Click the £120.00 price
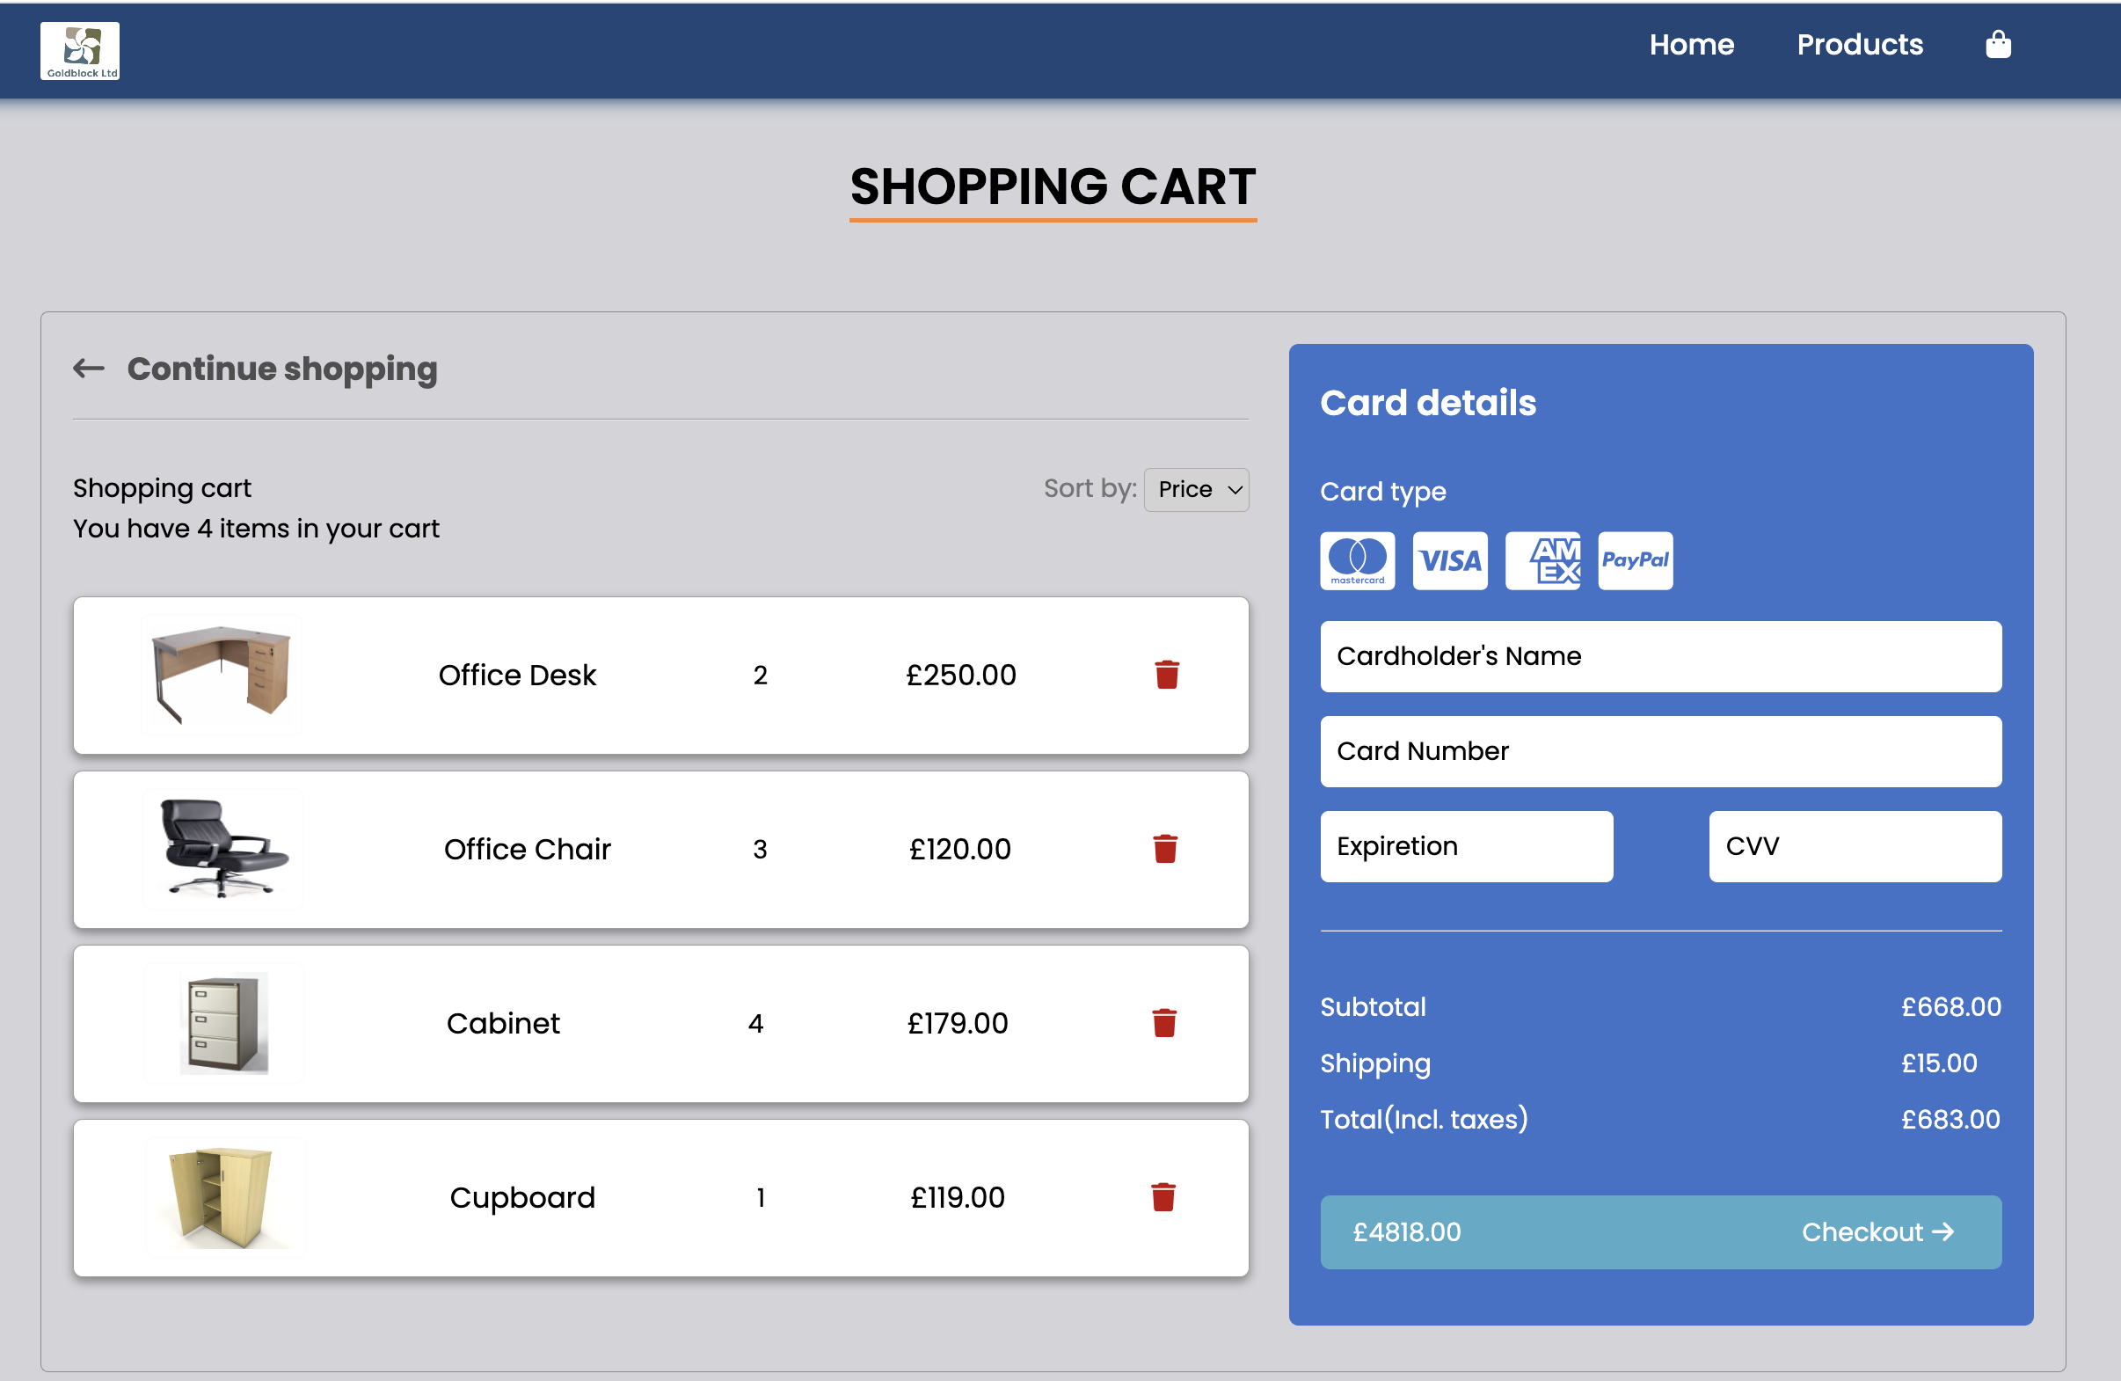This screenshot has width=2121, height=1381. click(x=959, y=849)
